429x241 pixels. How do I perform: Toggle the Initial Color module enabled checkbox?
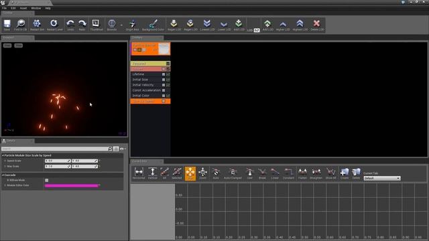pyautogui.click(x=164, y=96)
